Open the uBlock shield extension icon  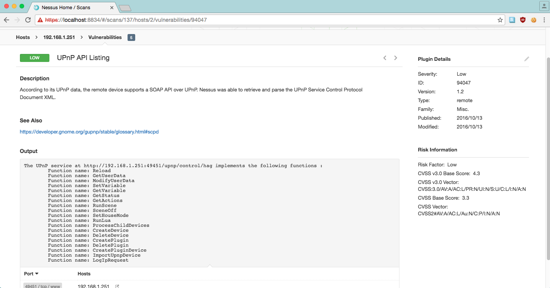(523, 20)
